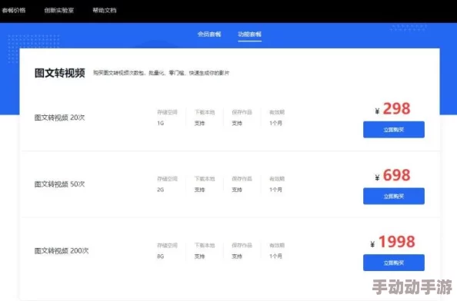Screen dimensions: 457x301
Task: Click the 8G storage value
Action: tap(161, 256)
